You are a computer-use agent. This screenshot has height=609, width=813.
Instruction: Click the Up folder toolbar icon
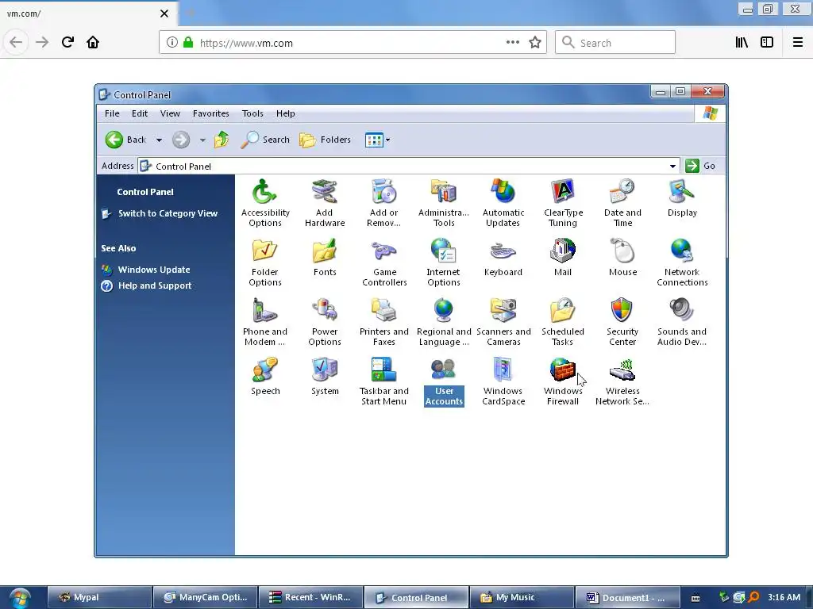tap(222, 140)
